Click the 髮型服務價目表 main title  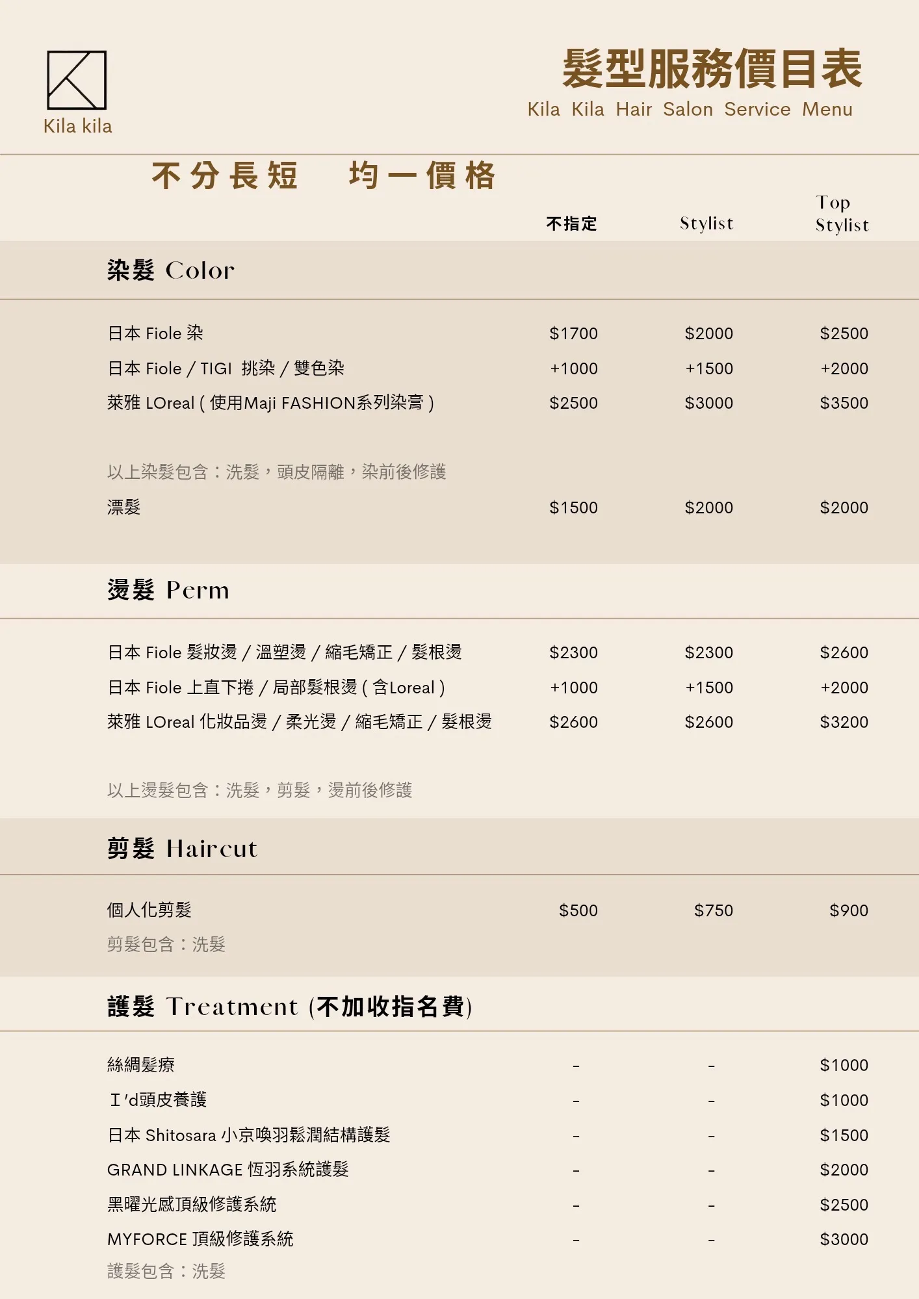[x=712, y=69]
